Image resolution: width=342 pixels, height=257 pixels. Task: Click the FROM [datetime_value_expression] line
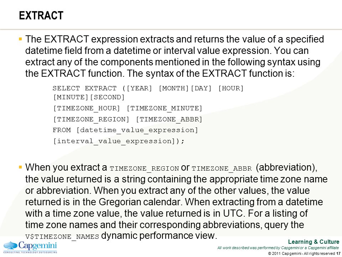pos(125,130)
